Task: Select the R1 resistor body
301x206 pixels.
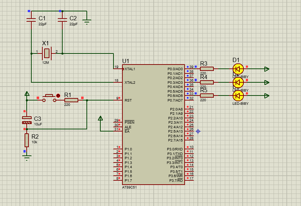Action: click(x=71, y=100)
